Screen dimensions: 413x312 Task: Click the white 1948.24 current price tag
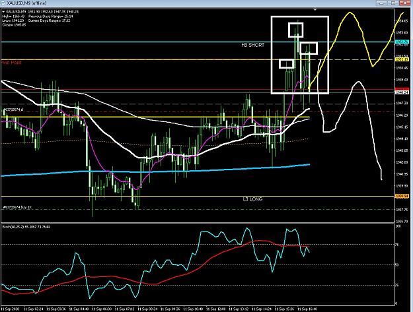tap(402, 92)
